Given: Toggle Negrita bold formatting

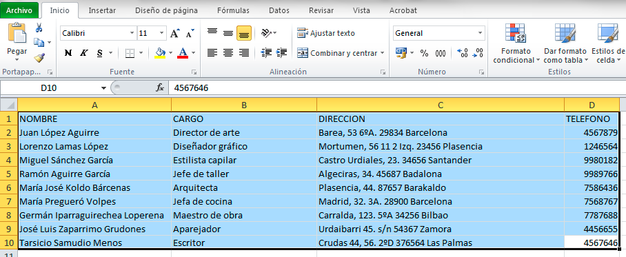Looking at the screenshot, I should [x=68, y=53].
